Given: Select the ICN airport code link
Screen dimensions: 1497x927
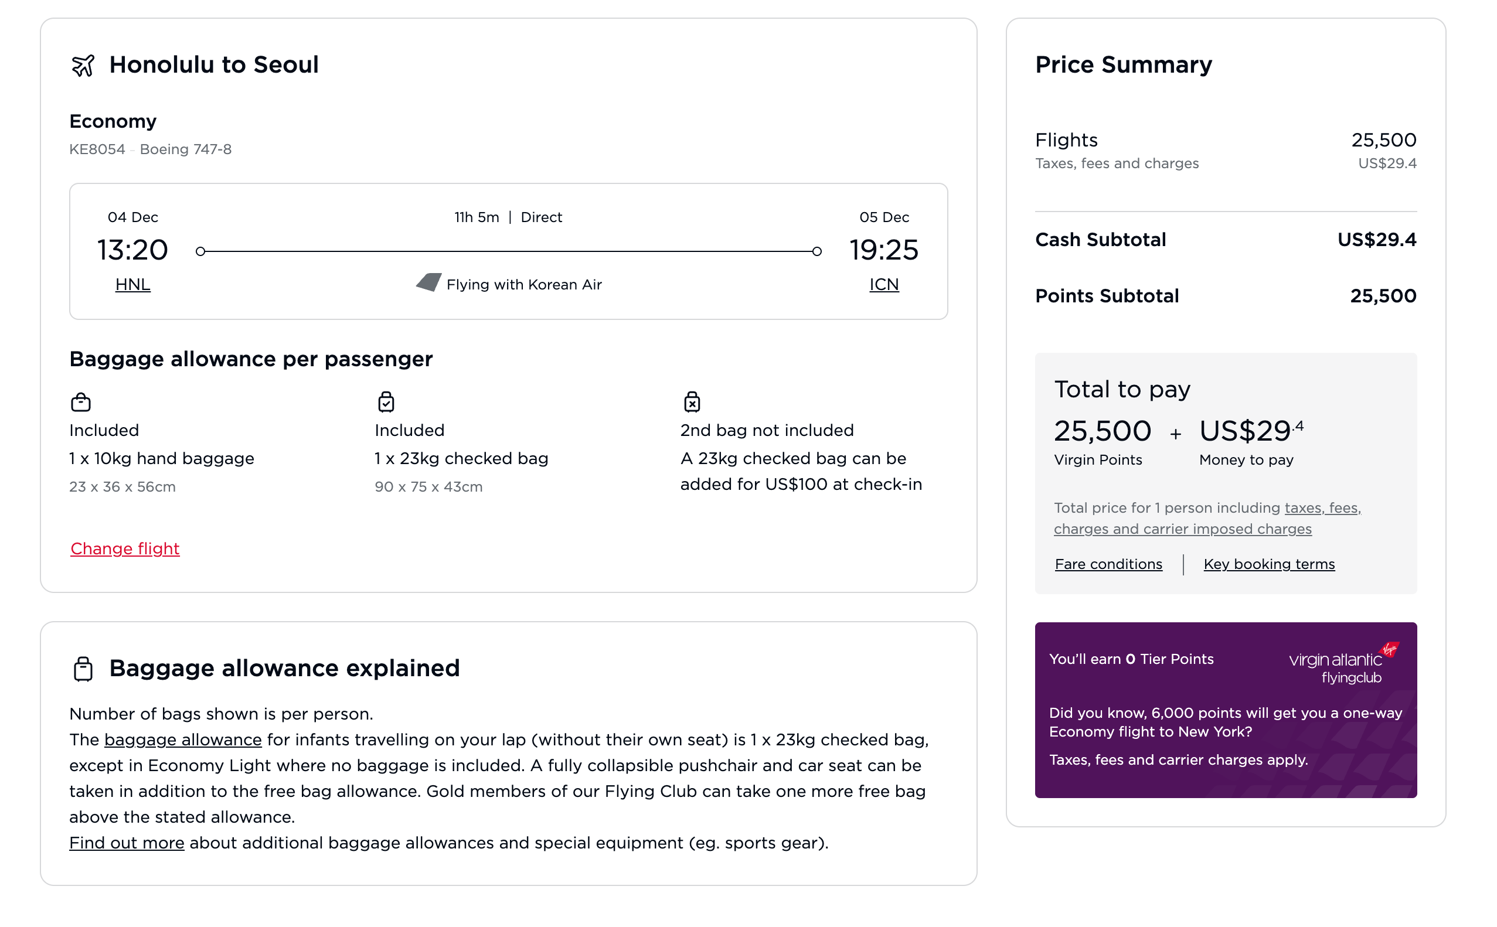Looking at the screenshot, I should (884, 283).
